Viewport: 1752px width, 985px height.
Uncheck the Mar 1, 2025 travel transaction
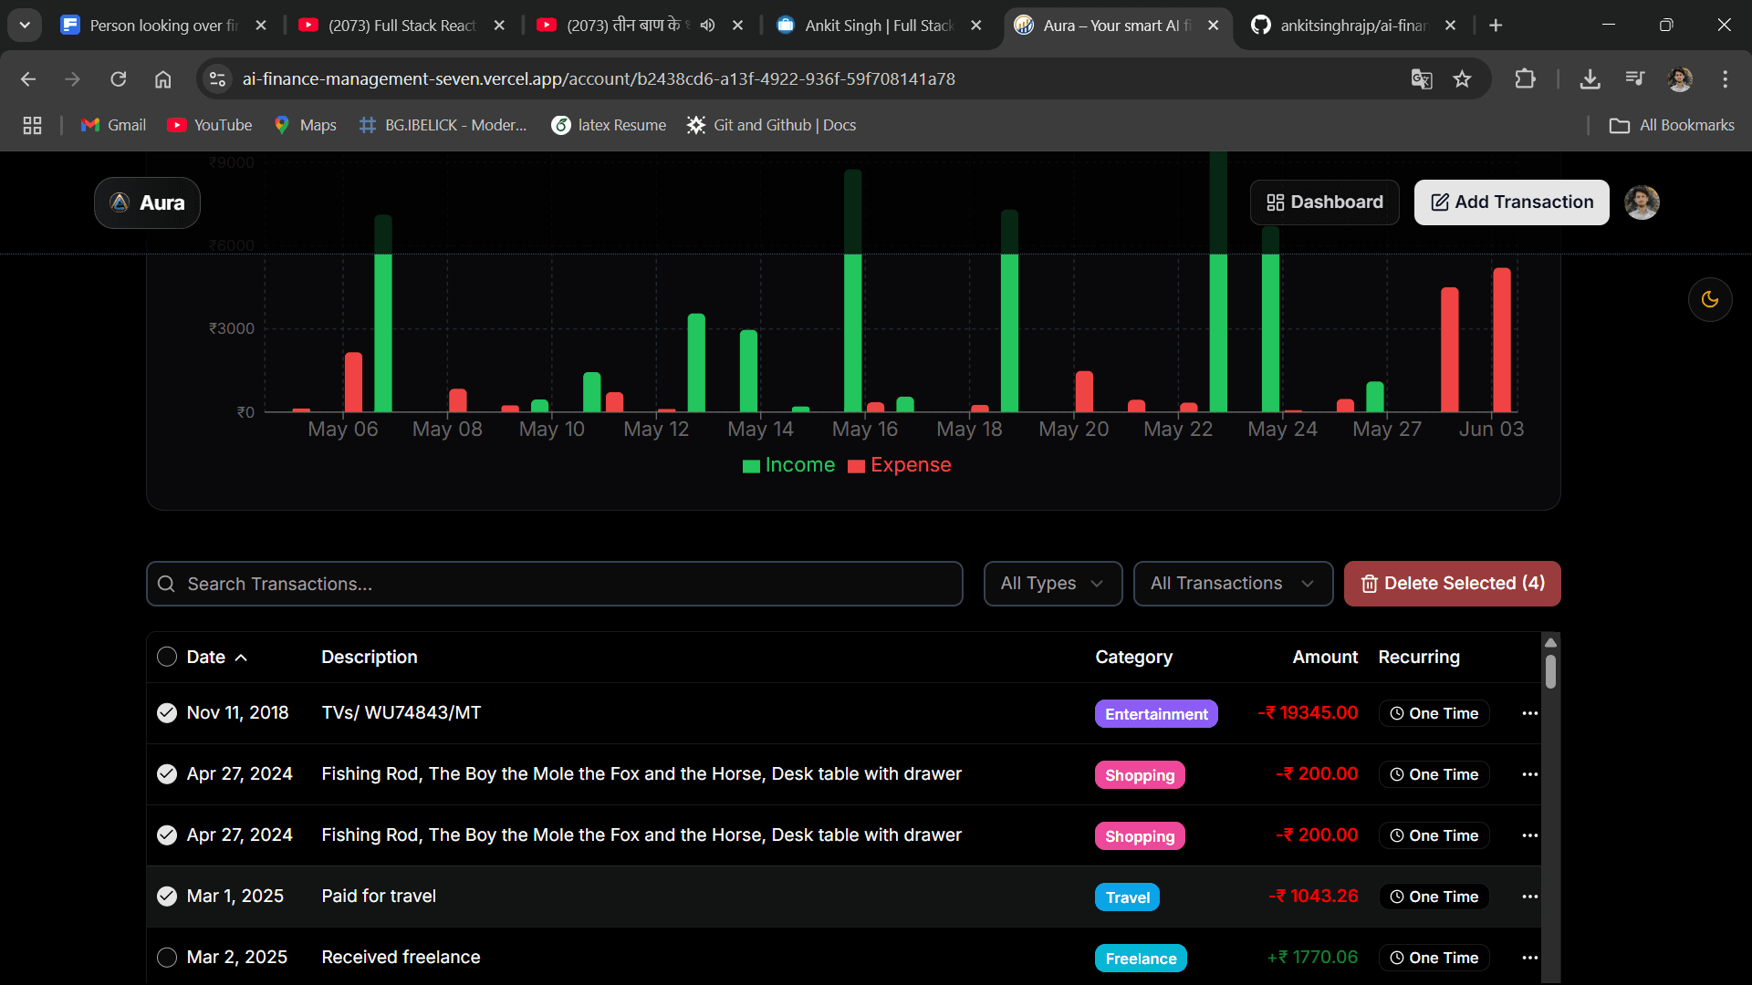[167, 897]
